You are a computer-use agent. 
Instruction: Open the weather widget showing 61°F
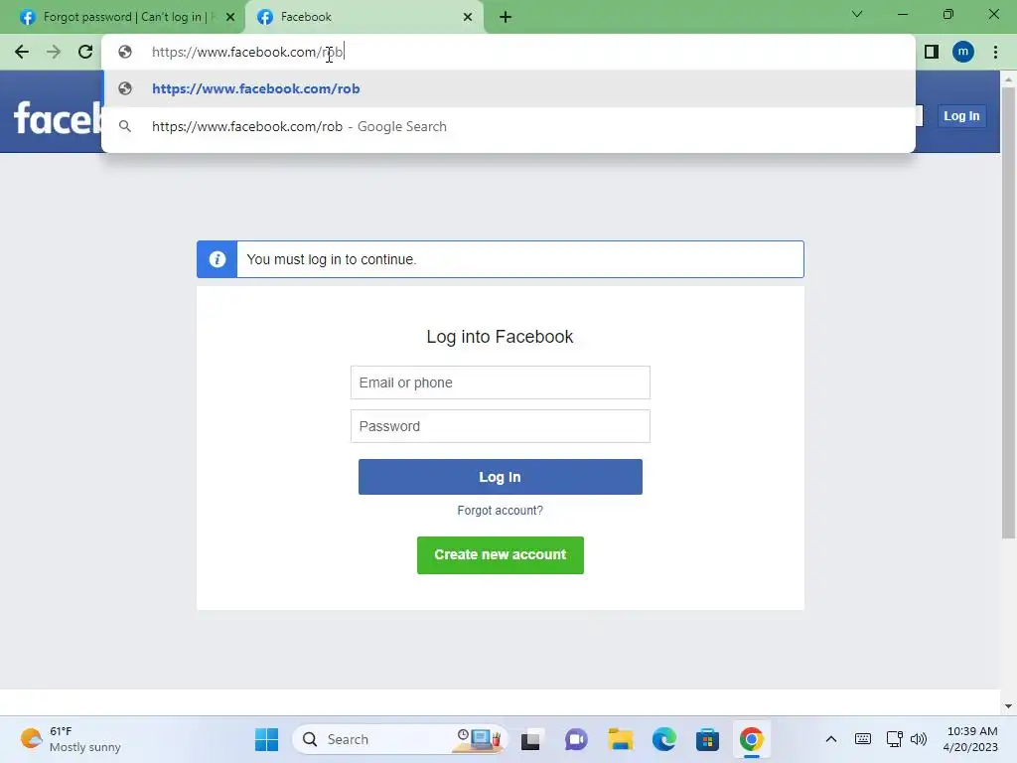pyautogui.click(x=71, y=739)
